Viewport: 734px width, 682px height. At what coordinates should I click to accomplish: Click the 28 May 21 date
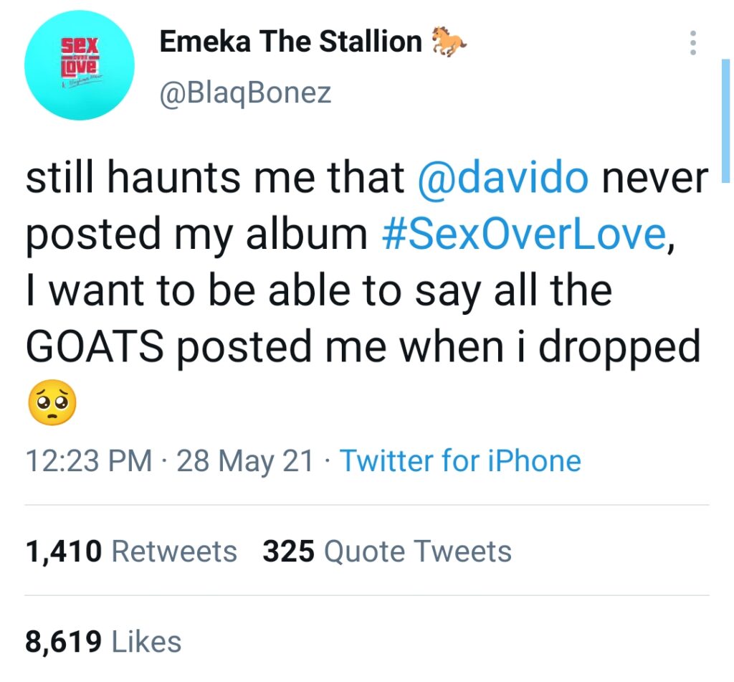coord(245,460)
